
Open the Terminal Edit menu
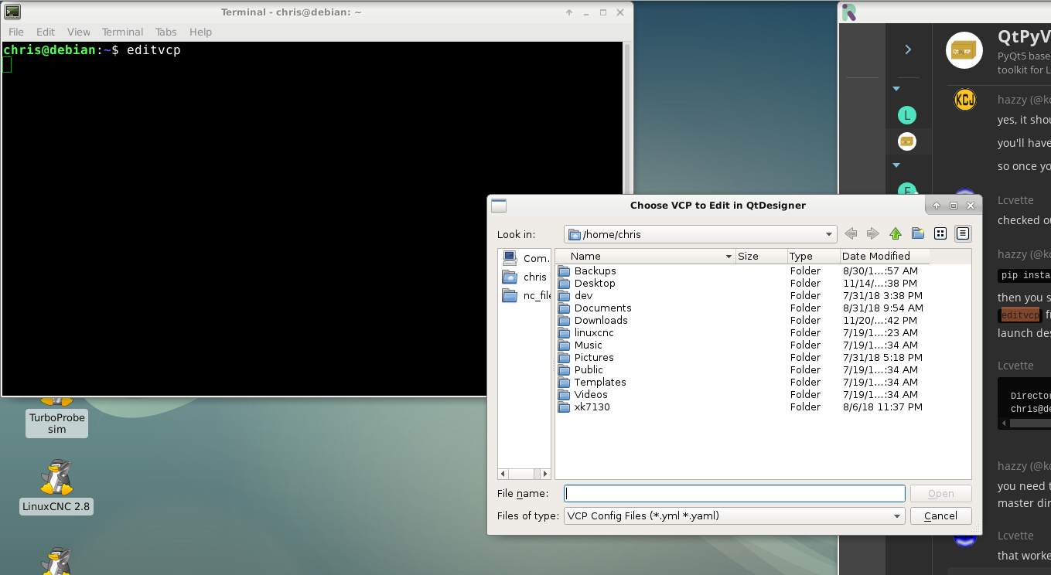pos(46,32)
